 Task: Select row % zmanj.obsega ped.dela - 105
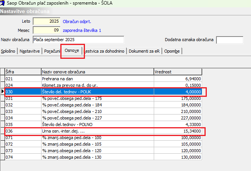click(x=103, y=144)
